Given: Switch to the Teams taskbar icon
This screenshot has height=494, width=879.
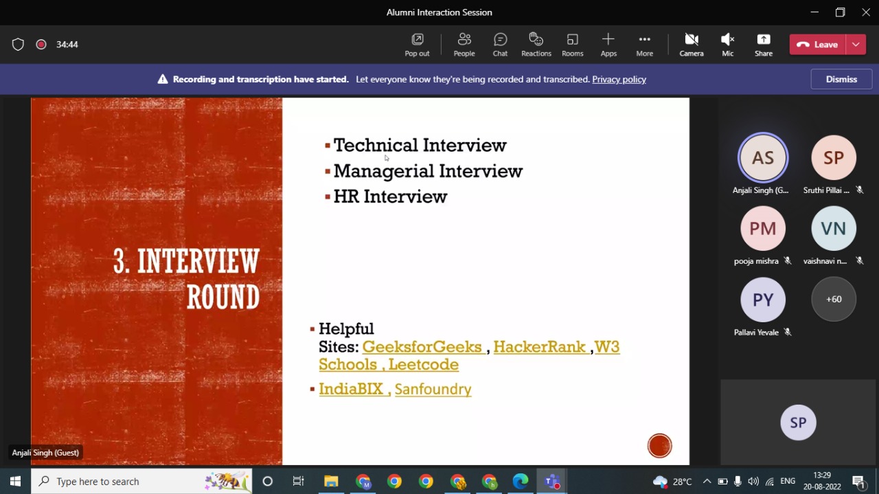Looking at the screenshot, I should pos(551,482).
